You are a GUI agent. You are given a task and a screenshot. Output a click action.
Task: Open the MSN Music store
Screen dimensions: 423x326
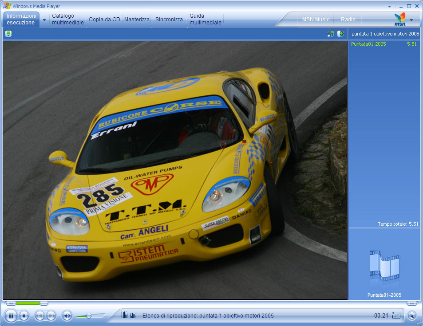coord(316,20)
